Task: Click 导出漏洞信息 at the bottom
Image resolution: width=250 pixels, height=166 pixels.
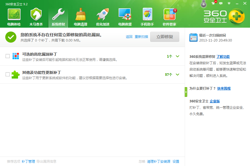Action: 46,161
